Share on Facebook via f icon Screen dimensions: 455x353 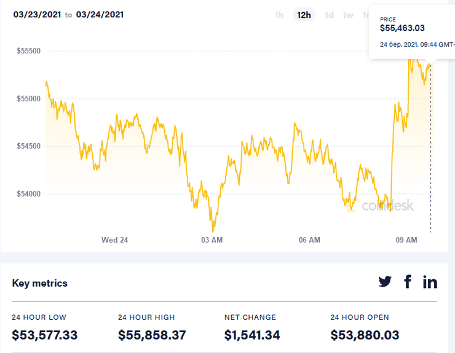[407, 282]
